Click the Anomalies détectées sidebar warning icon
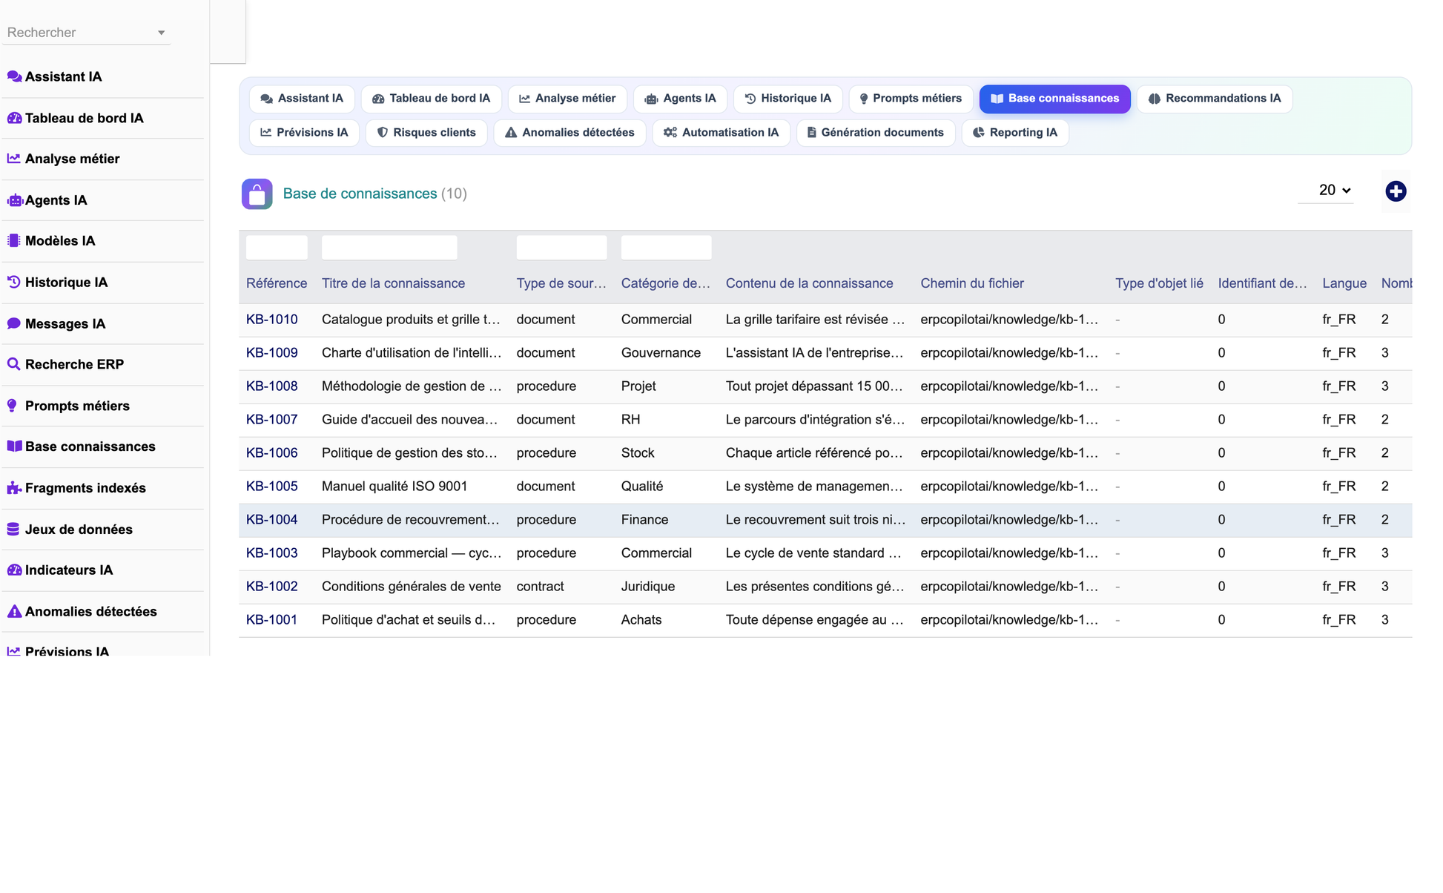 [x=14, y=612]
